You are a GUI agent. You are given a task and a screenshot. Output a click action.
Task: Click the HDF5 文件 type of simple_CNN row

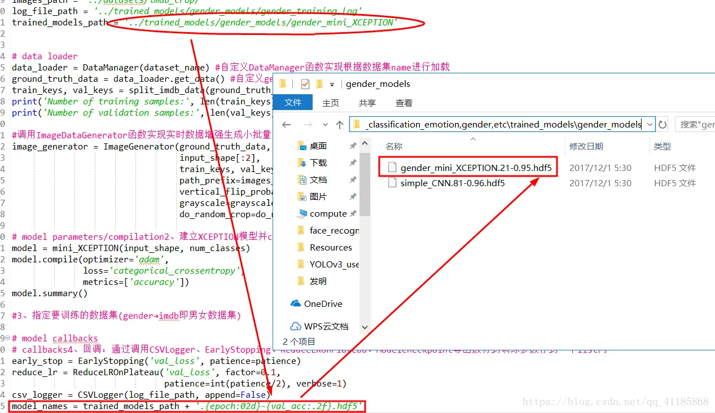pyautogui.click(x=675, y=183)
